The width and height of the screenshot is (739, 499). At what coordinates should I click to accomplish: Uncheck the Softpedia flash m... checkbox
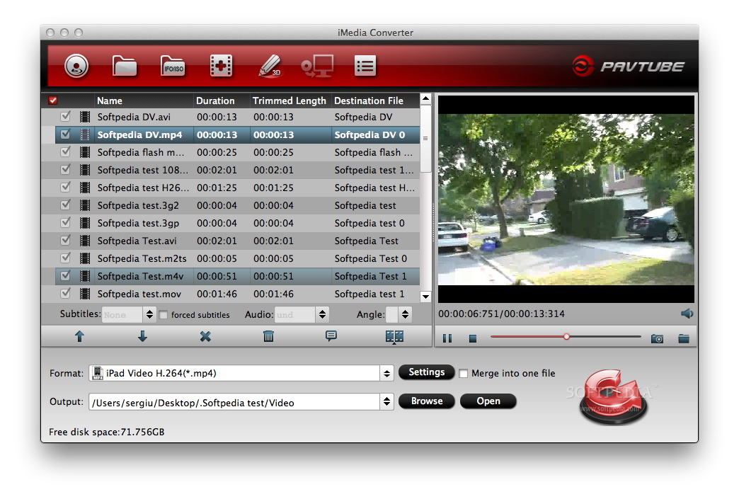click(66, 151)
